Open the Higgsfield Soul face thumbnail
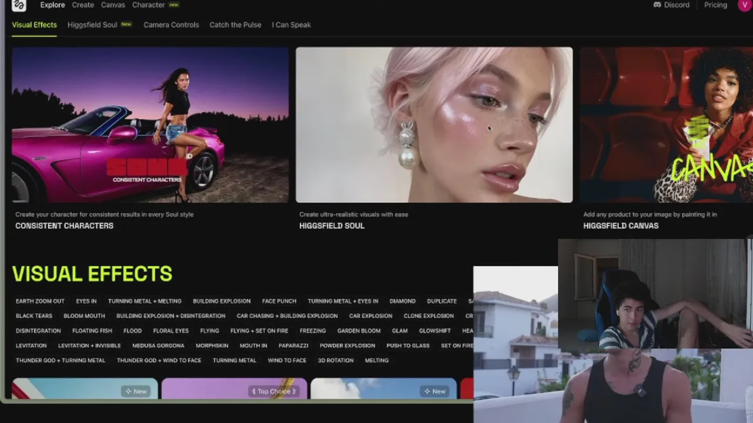The width and height of the screenshot is (753, 423). tap(434, 125)
